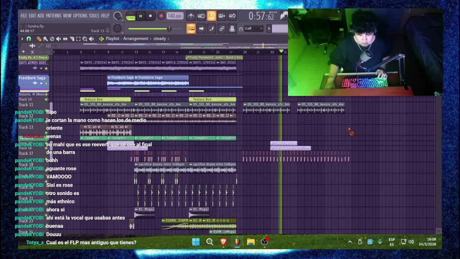Image resolution: width=460 pixels, height=259 pixels.
Task: Click the stamp tool icon in top toolbar
Action: point(232,28)
